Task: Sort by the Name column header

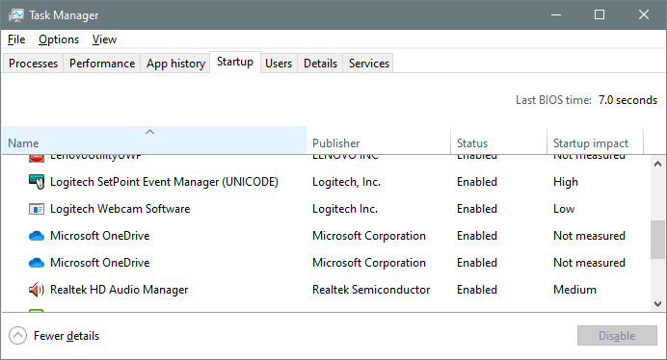Action: pyautogui.click(x=154, y=141)
